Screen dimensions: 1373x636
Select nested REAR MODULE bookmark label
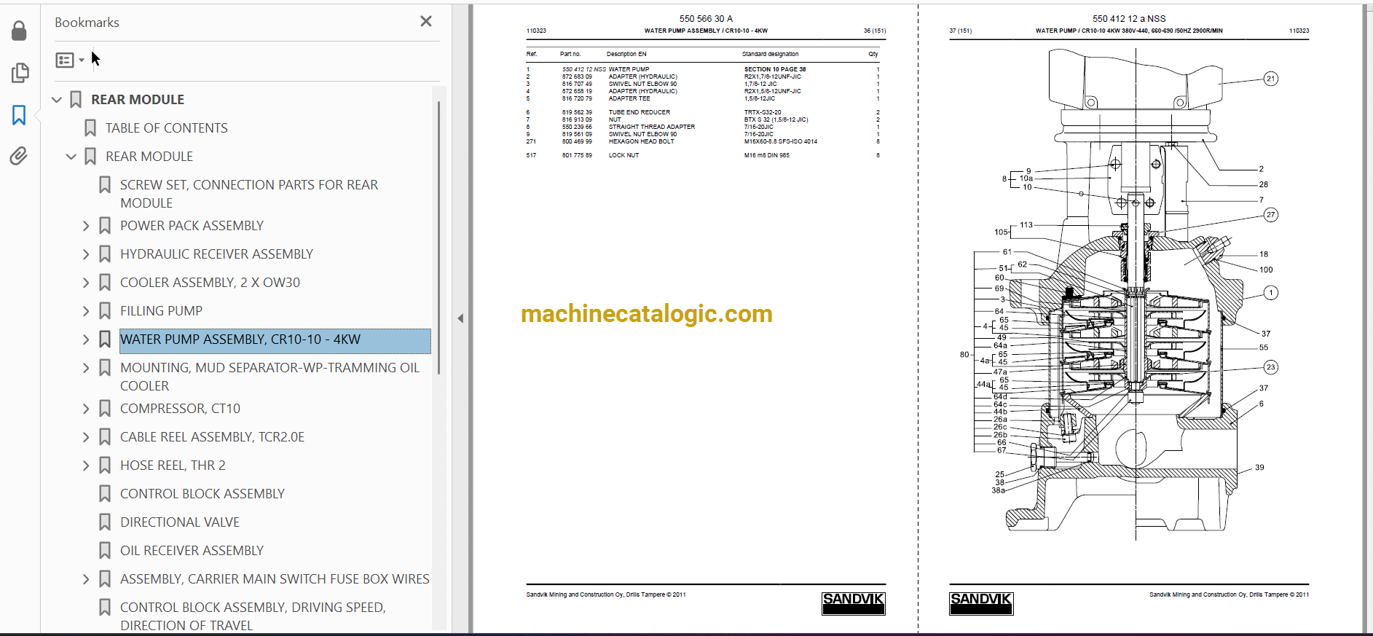149,157
